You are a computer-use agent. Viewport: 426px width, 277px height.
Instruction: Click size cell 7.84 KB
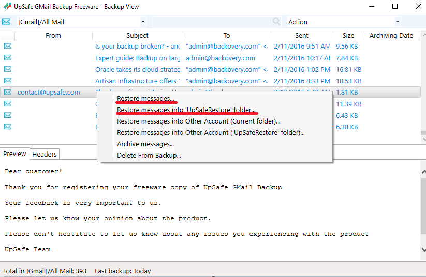pos(347,58)
